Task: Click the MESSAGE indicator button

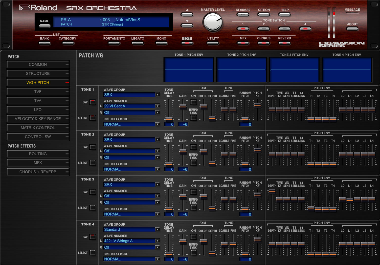Action: click(352, 13)
